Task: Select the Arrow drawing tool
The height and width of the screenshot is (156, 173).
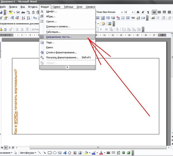Action: point(45,153)
